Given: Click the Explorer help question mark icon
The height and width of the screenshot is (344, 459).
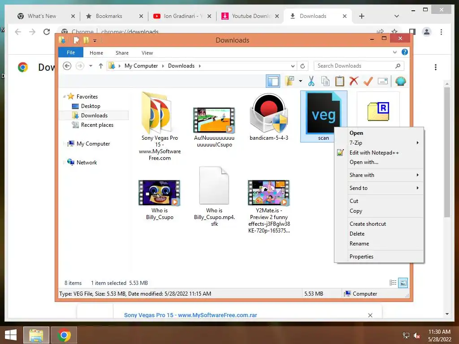Looking at the screenshot, I should point(405,52).
